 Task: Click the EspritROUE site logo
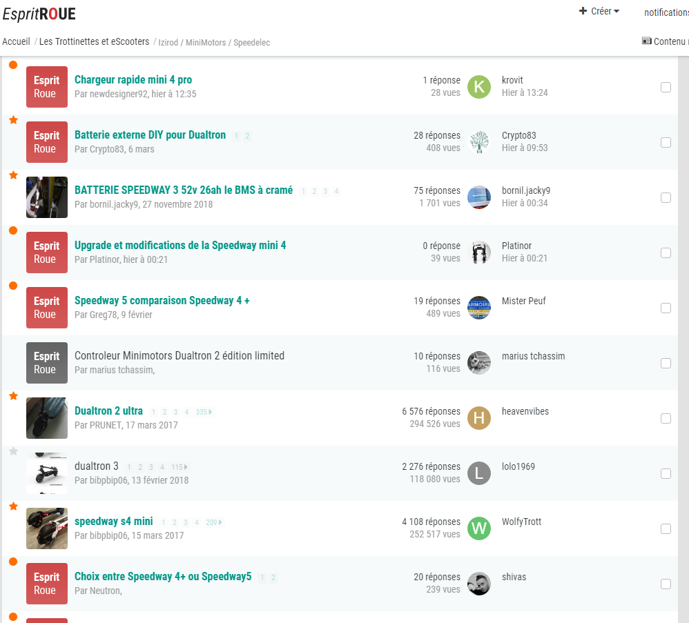[x=39, y=14]
